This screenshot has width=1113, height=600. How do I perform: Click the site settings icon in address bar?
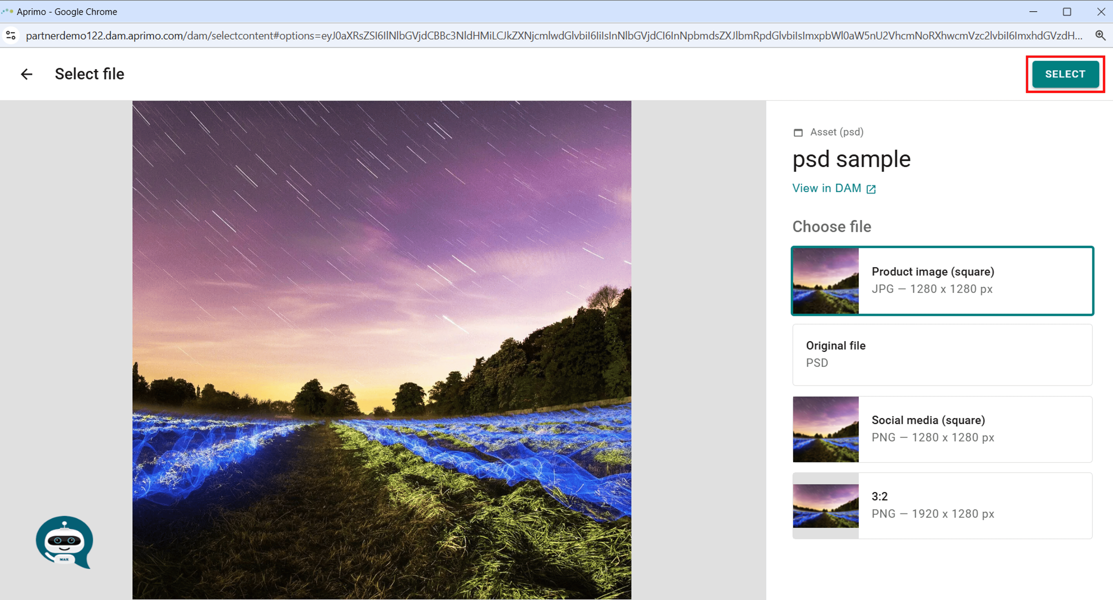(x=11, y=35)
